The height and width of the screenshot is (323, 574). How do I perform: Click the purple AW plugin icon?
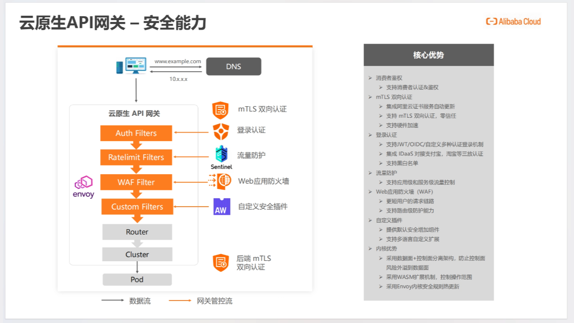222,206
